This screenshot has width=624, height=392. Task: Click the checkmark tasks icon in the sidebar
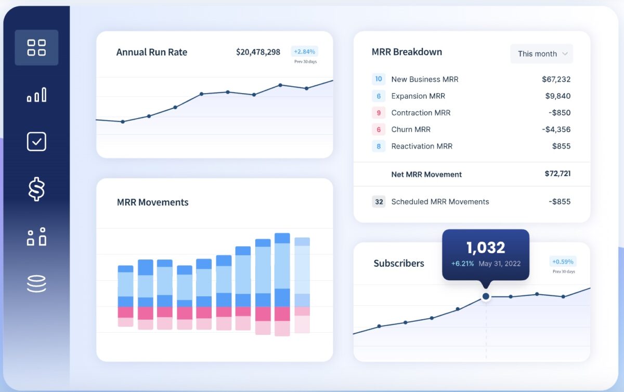36,141
